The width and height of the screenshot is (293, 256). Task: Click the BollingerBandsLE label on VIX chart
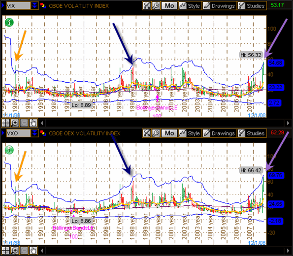(157, 108)
